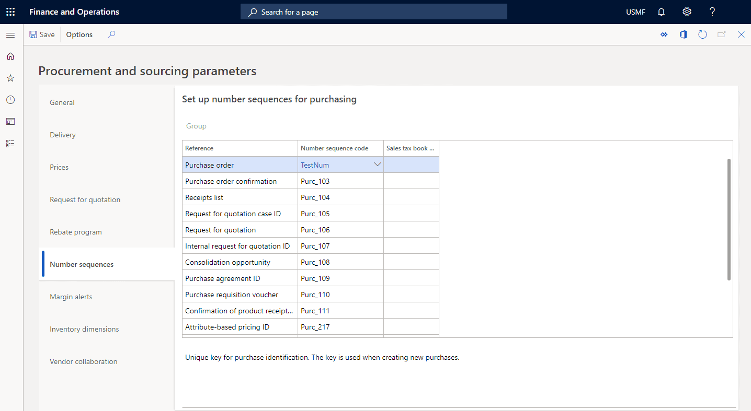Click the Number sequence code column header

point(340,148)
